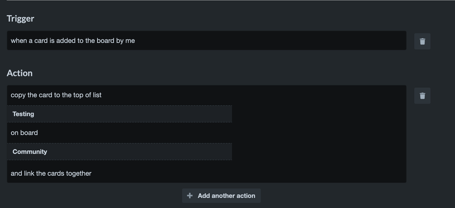Click empty space inside the trigger box
Screen dimensions: 455x208
coord(270,41)
